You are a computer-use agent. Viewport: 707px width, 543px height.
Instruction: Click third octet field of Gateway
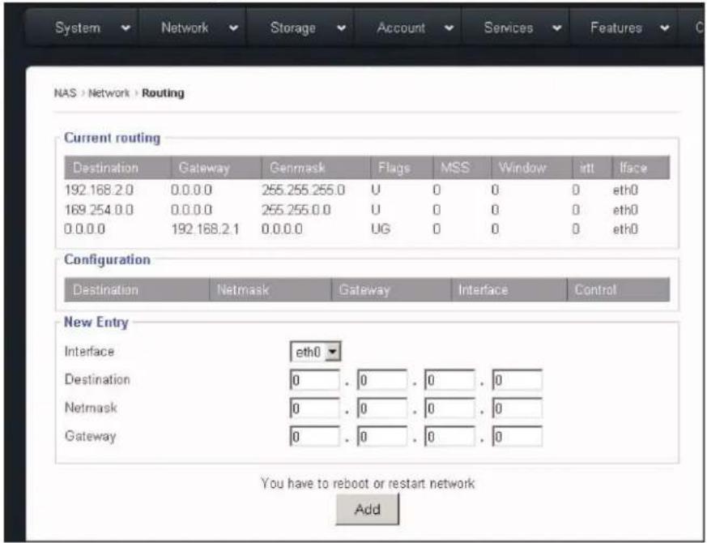tap(449, 437)
